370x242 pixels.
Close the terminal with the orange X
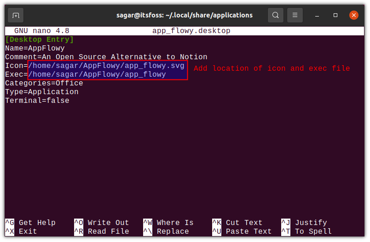point(353,15)
